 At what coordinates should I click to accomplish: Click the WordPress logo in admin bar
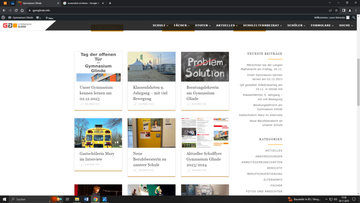3,17
